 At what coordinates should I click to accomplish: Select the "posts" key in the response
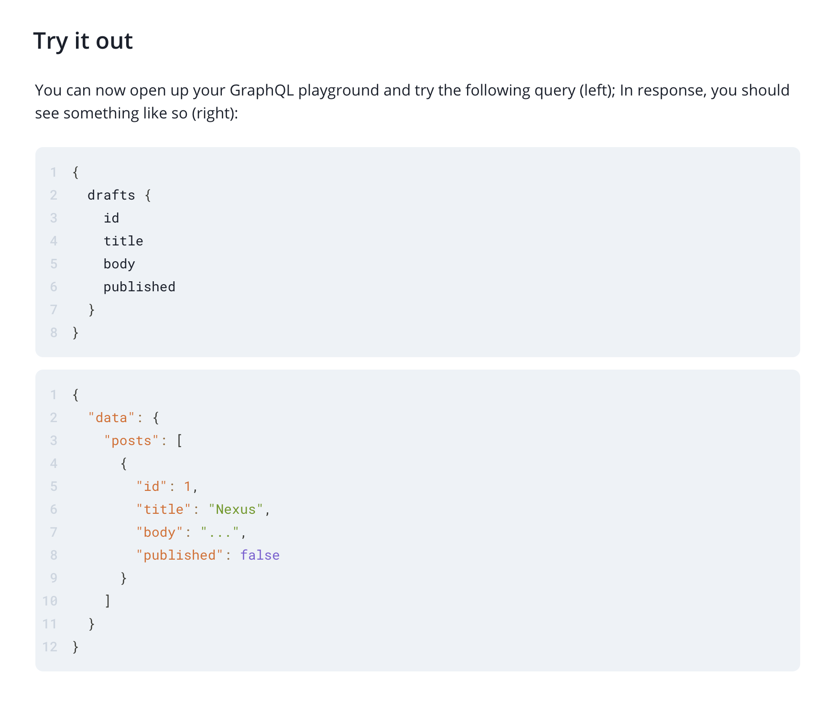coord(130,440)
